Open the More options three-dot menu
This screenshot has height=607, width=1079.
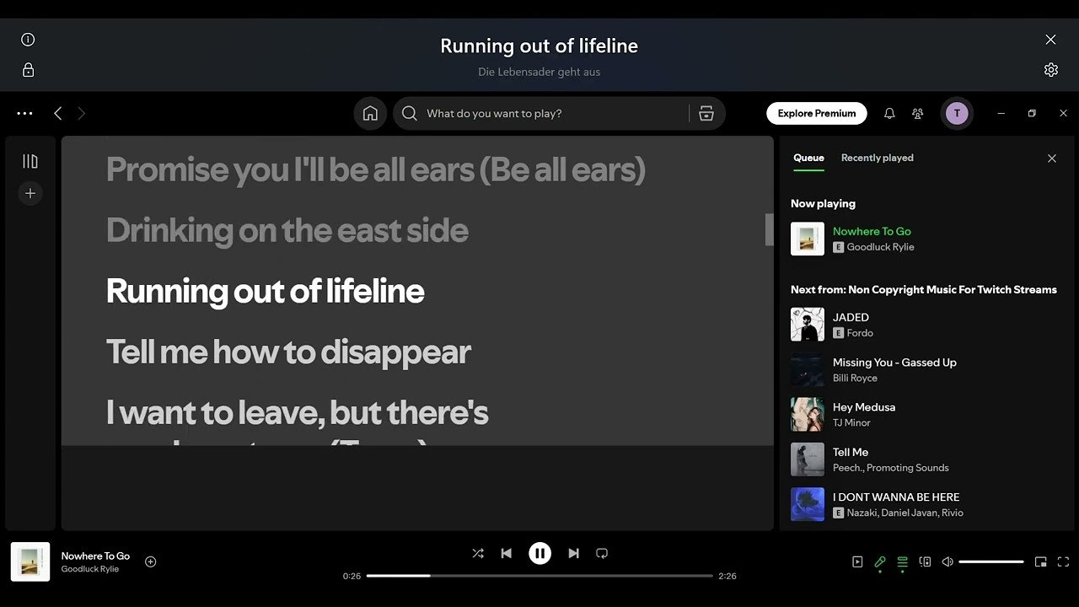pyautogui.click(x=24, y=113)
